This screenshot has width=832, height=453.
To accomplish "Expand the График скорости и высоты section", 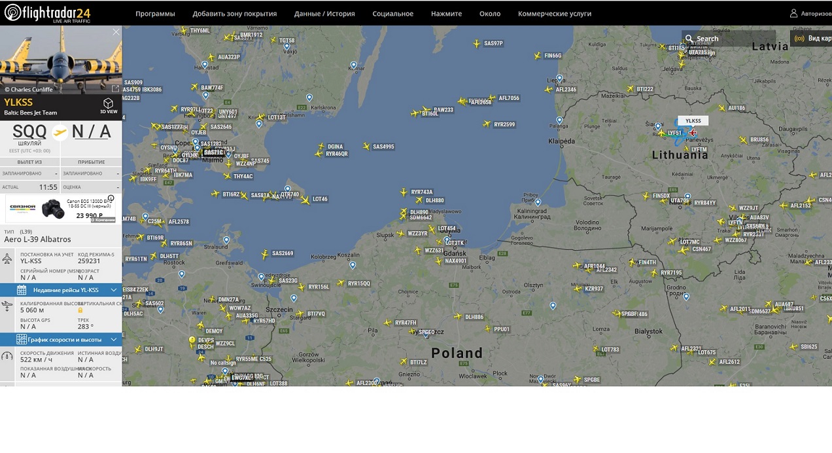I will click(x=61, y=340).
